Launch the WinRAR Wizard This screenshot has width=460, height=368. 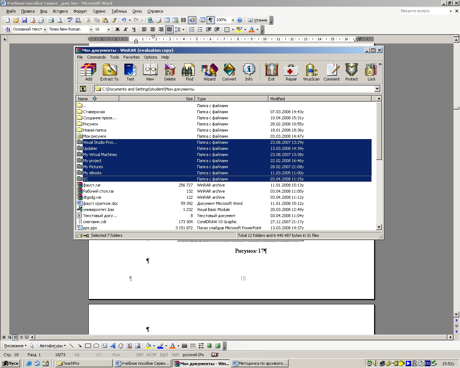(x=210, y=72)
